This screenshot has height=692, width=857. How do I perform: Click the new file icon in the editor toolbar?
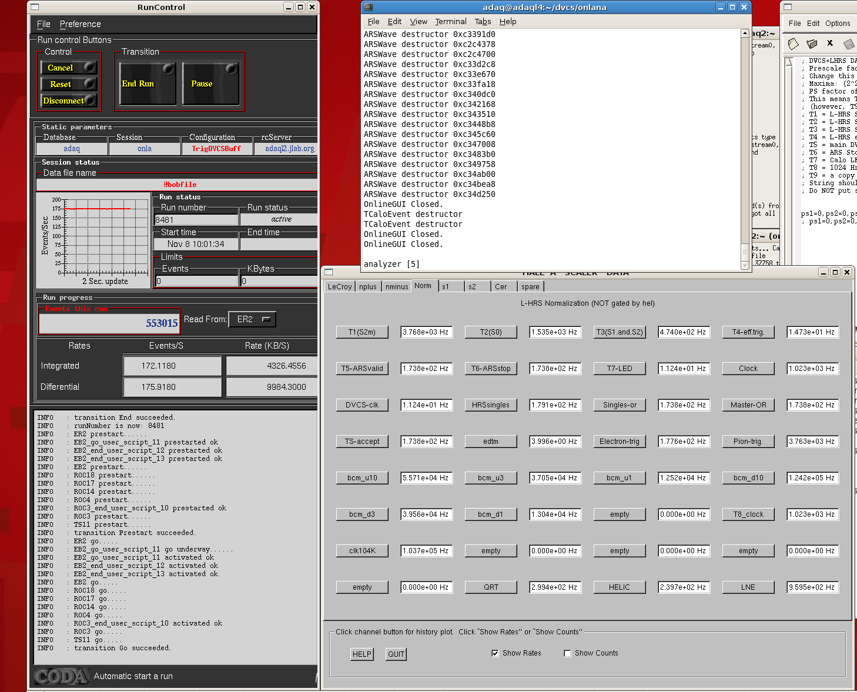pos(794,44)
